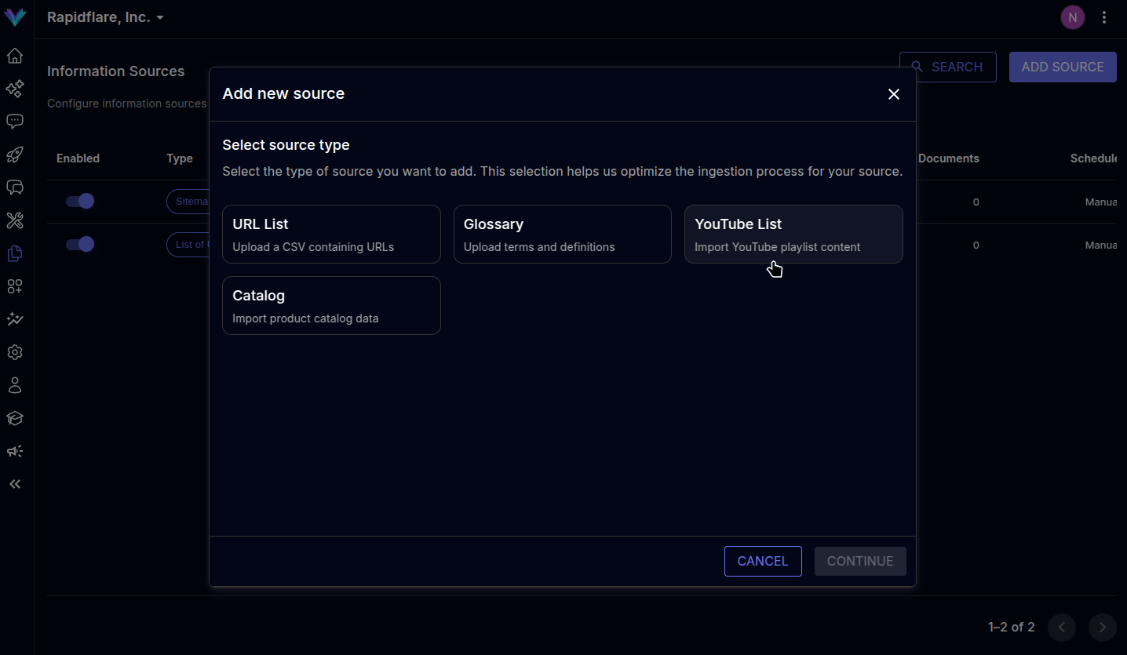Open the Home page from the sidebar
This screenshot has height=655, width=1127.
point(14,56)
